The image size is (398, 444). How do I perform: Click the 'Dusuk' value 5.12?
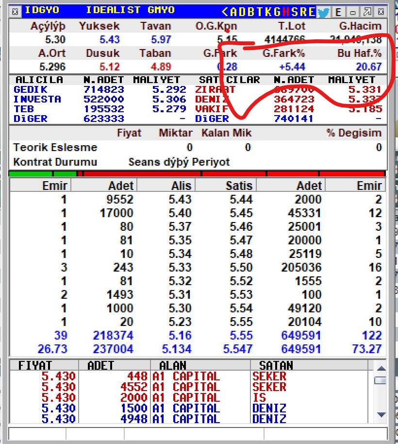pyautogui.click(x=110, y=67)
